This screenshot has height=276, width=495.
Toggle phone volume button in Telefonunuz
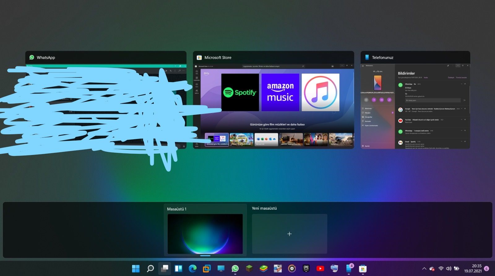click(381, 100)
